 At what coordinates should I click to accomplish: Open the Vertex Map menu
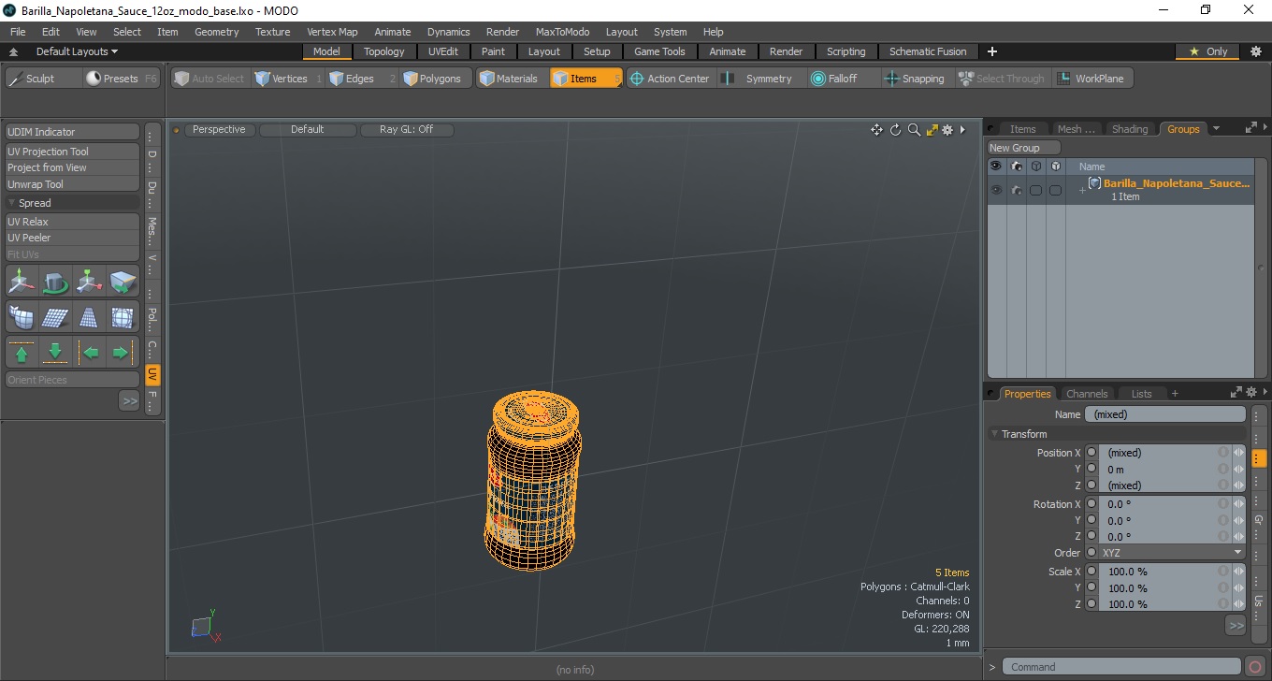click(x=332, y=32)
